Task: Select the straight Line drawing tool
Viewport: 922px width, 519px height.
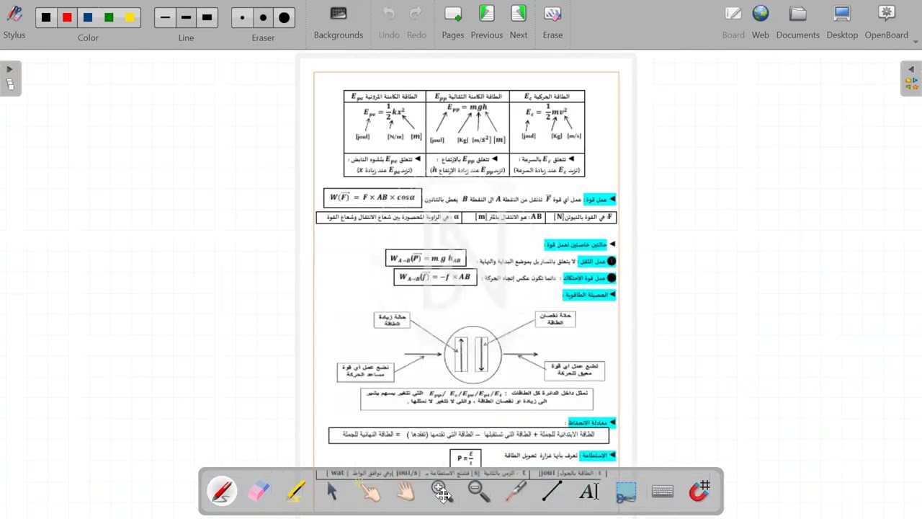Action: (x=552, y=492)
